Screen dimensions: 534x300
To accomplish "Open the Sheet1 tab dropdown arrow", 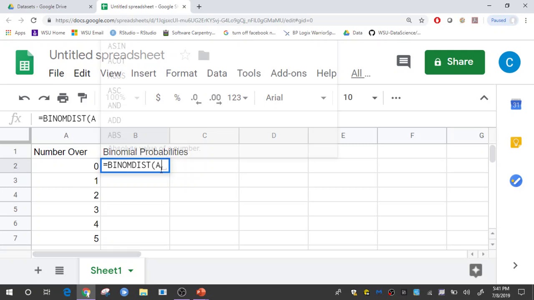I will point(131,270).
